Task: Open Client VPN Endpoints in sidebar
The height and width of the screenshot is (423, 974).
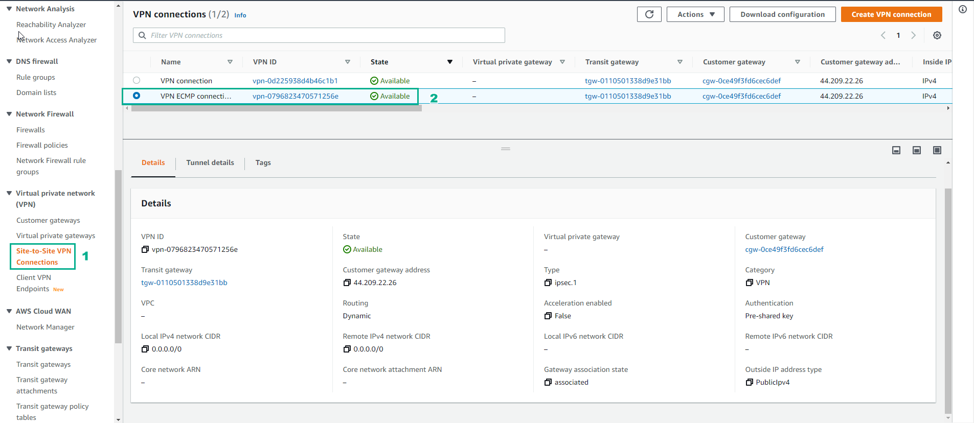Action: click(x=34, y=283)
